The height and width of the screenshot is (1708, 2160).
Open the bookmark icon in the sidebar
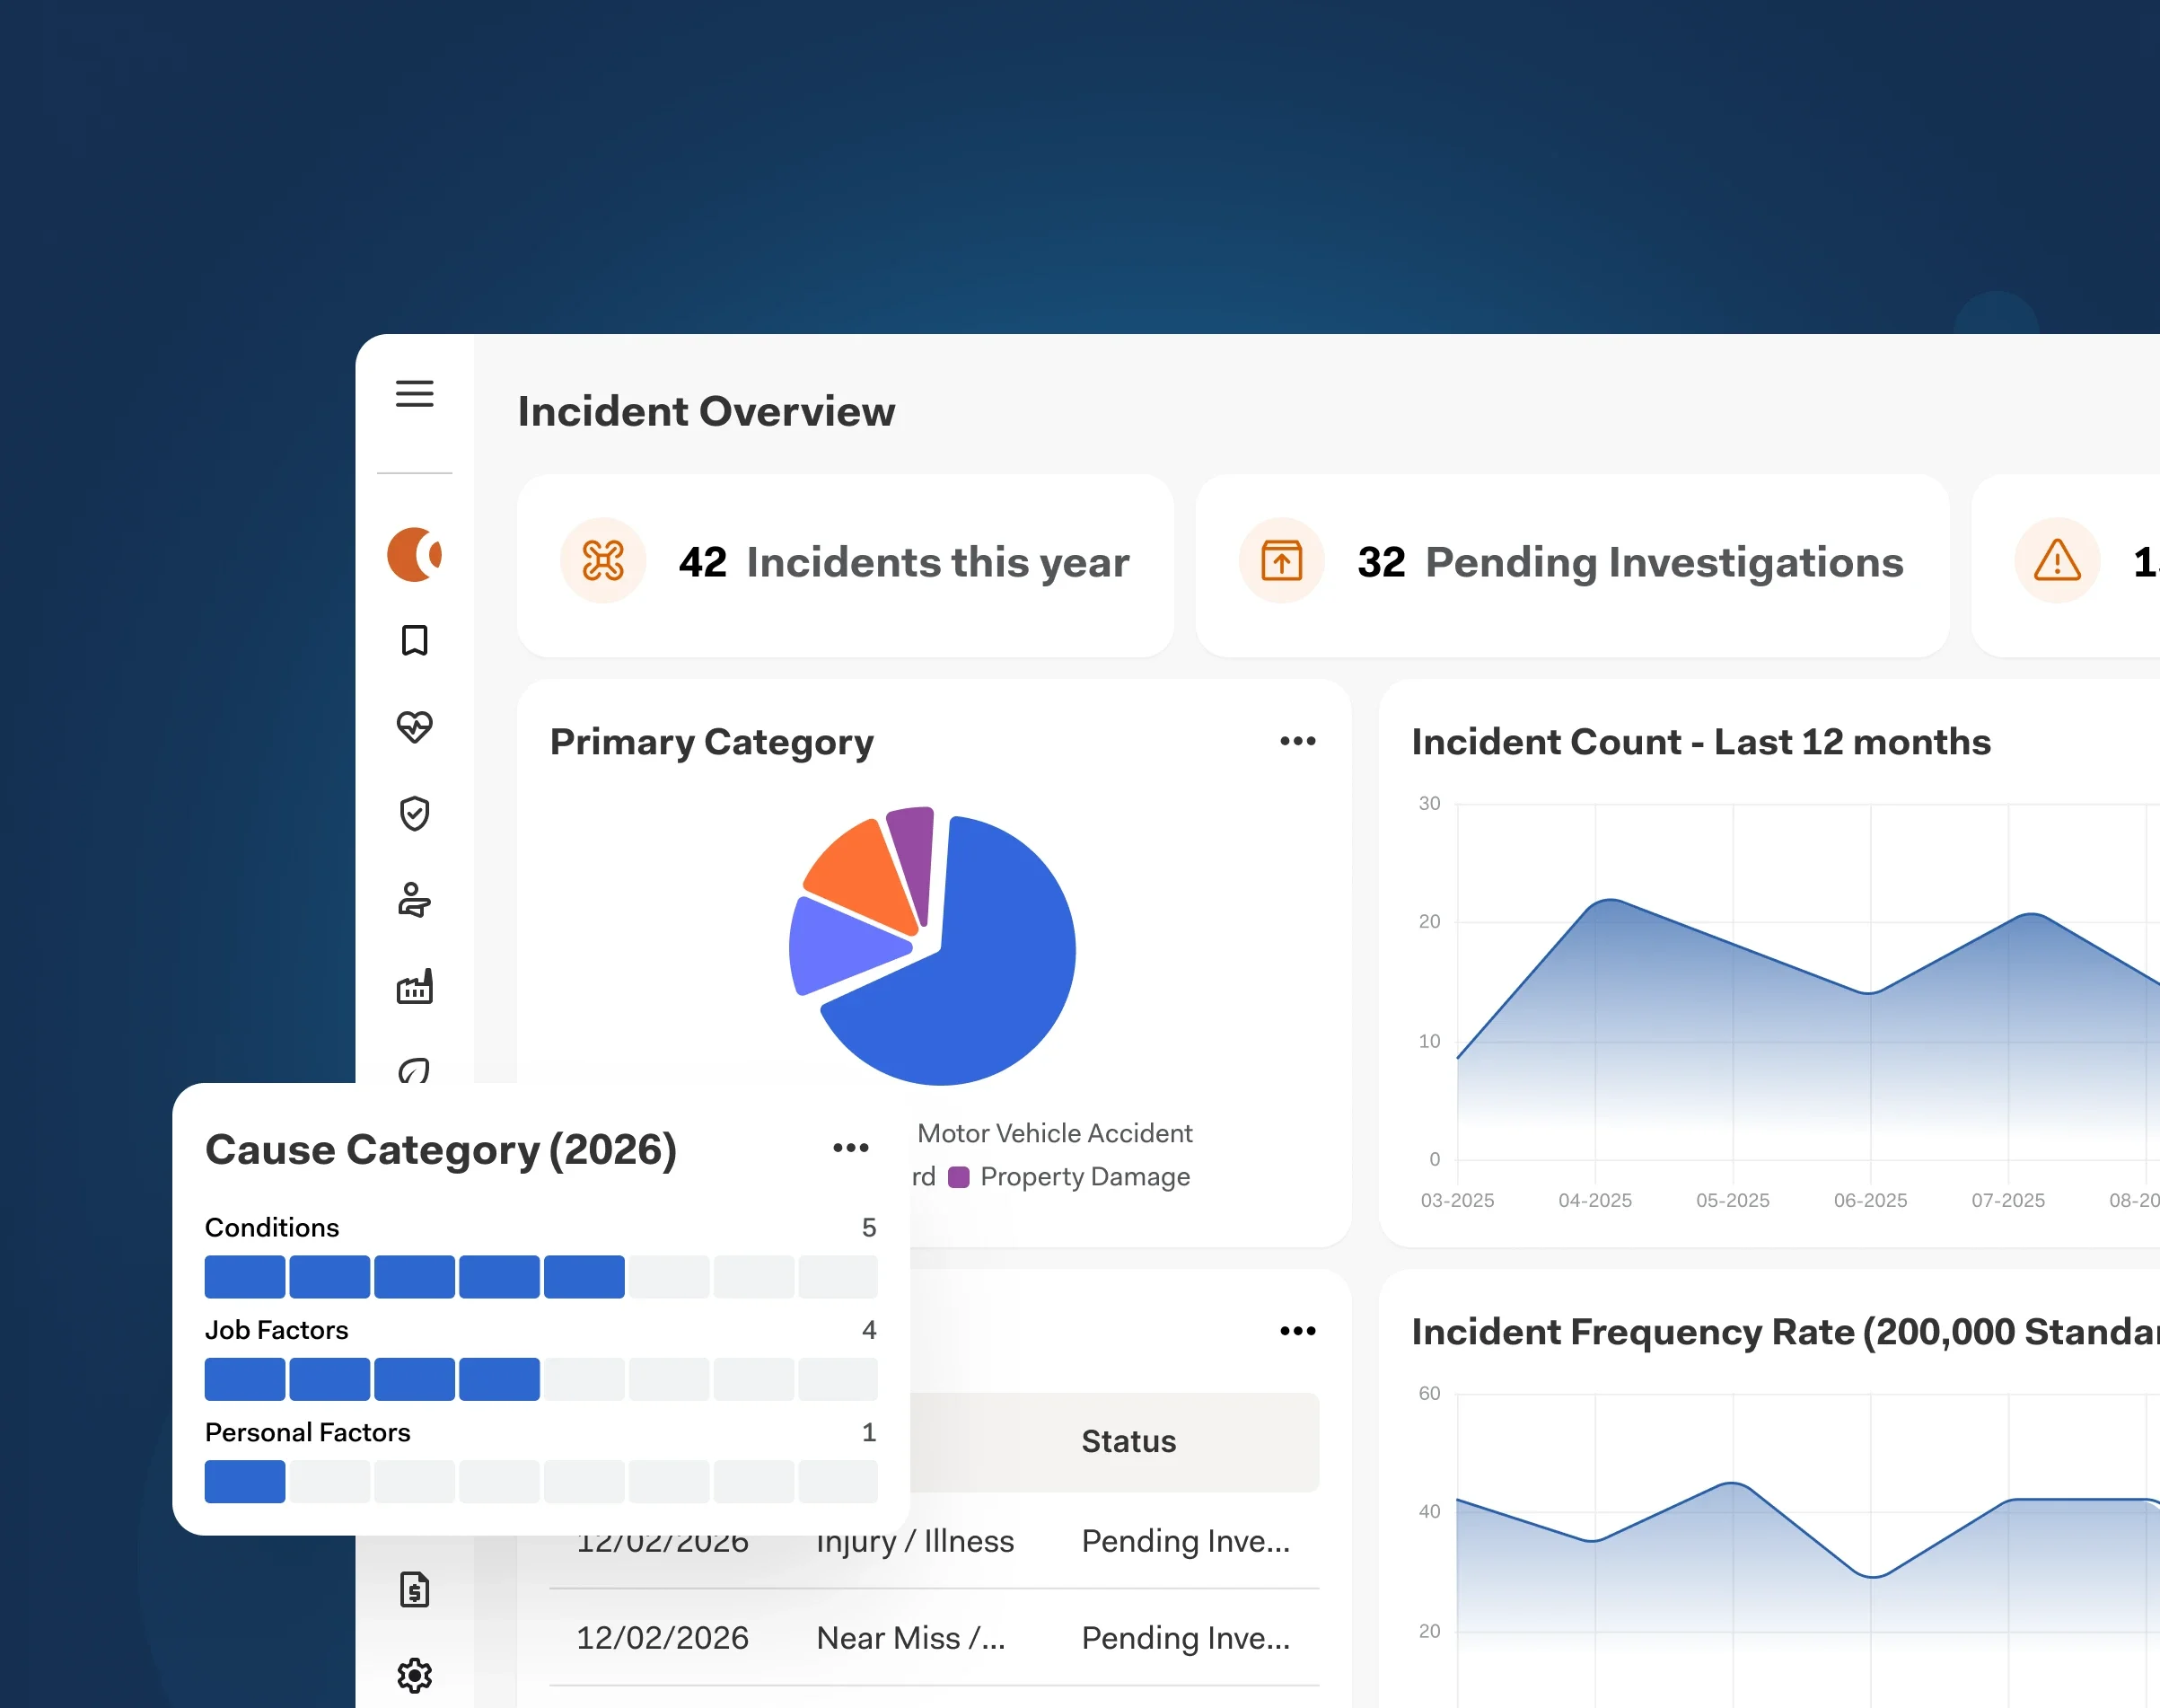click(x=414, y=640)
